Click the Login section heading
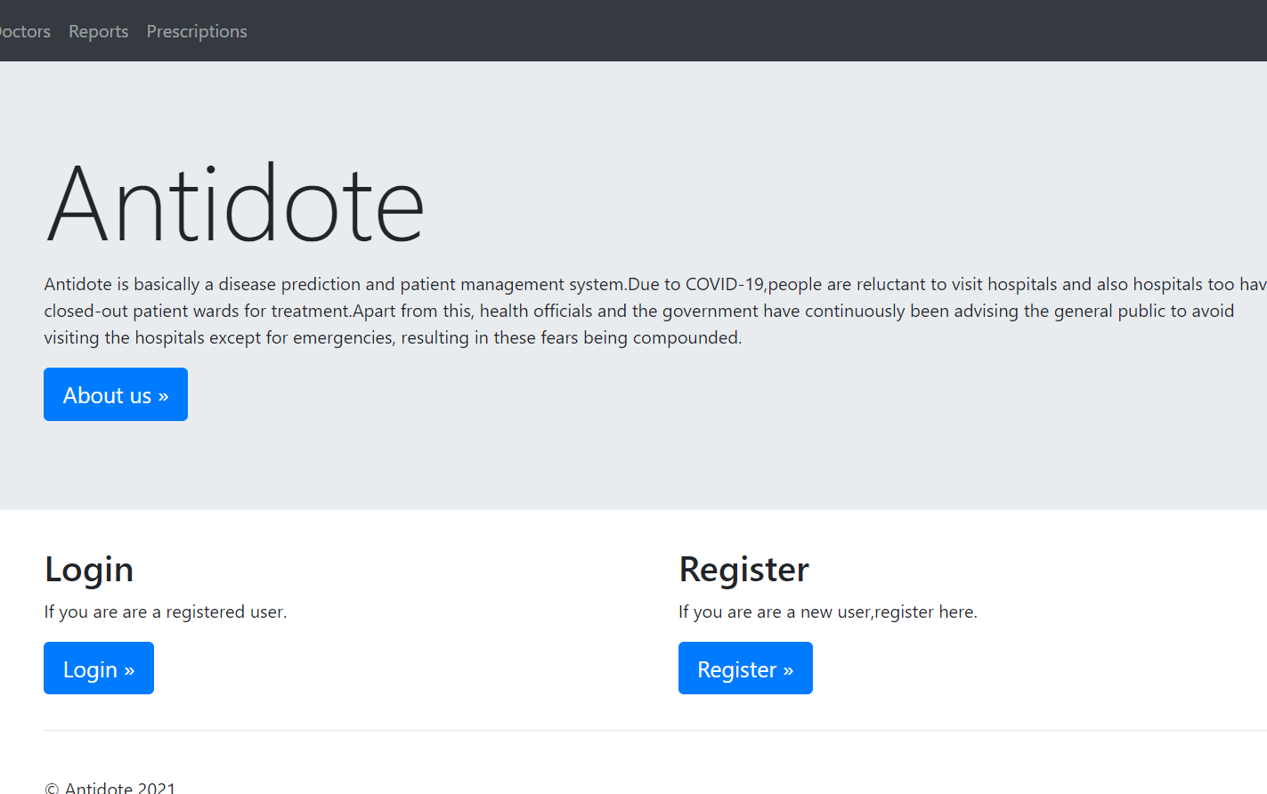Viewport: 1267px width, 794px height. point(89,570)
